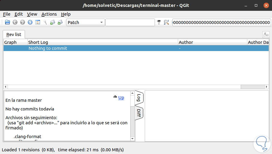Go back with the left arrow icon
The height and width of the screenshot is (154, 272).
pyautogui.click(x=15, y=22)
